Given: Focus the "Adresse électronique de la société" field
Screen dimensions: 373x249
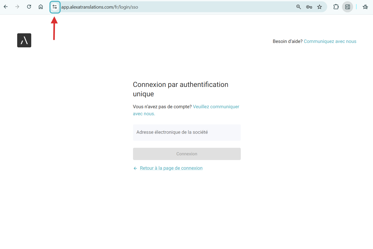Looking at the screenshot, I should tap(187, 132).
